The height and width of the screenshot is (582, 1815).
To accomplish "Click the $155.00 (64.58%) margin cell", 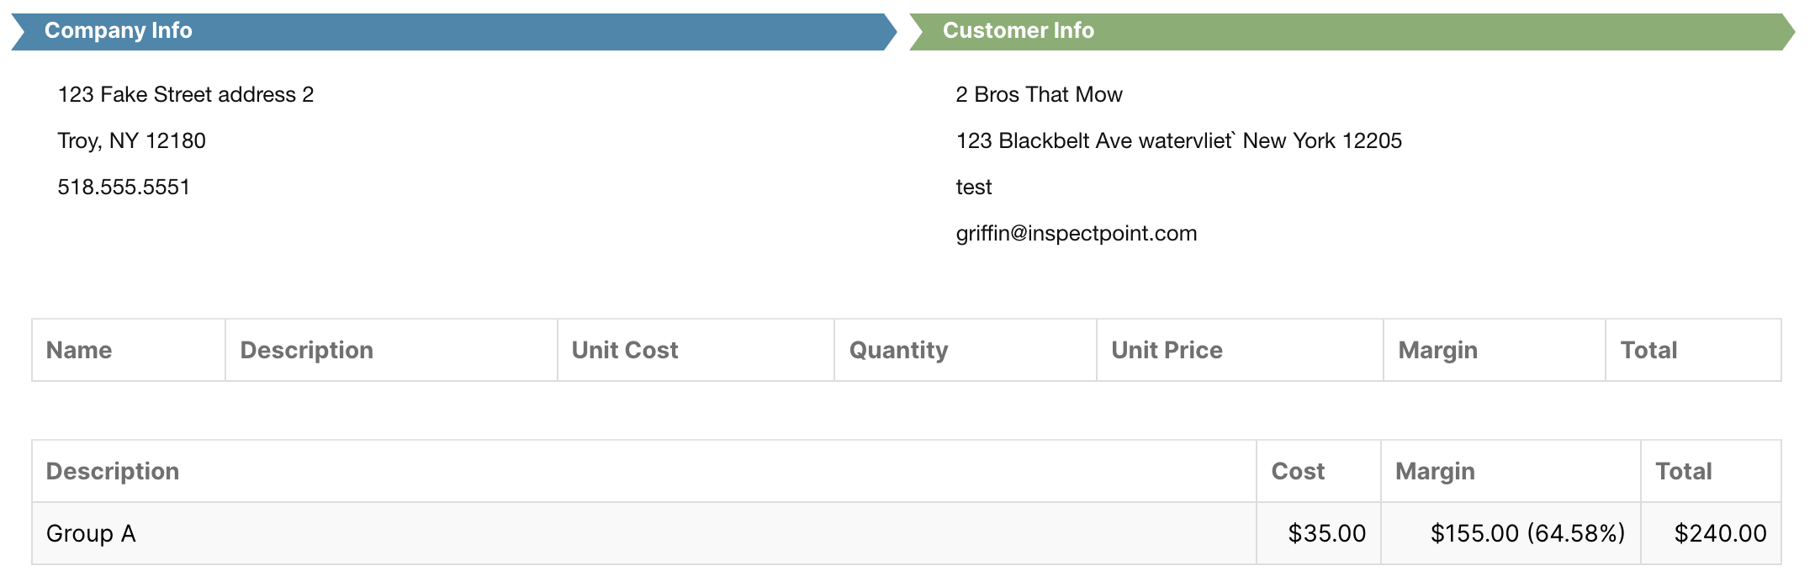I will point(1511,533).
